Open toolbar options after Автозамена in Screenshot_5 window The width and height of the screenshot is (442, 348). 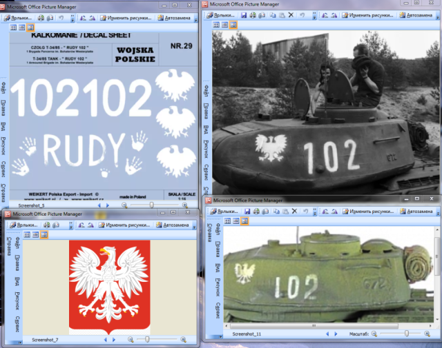coord(196,19)
